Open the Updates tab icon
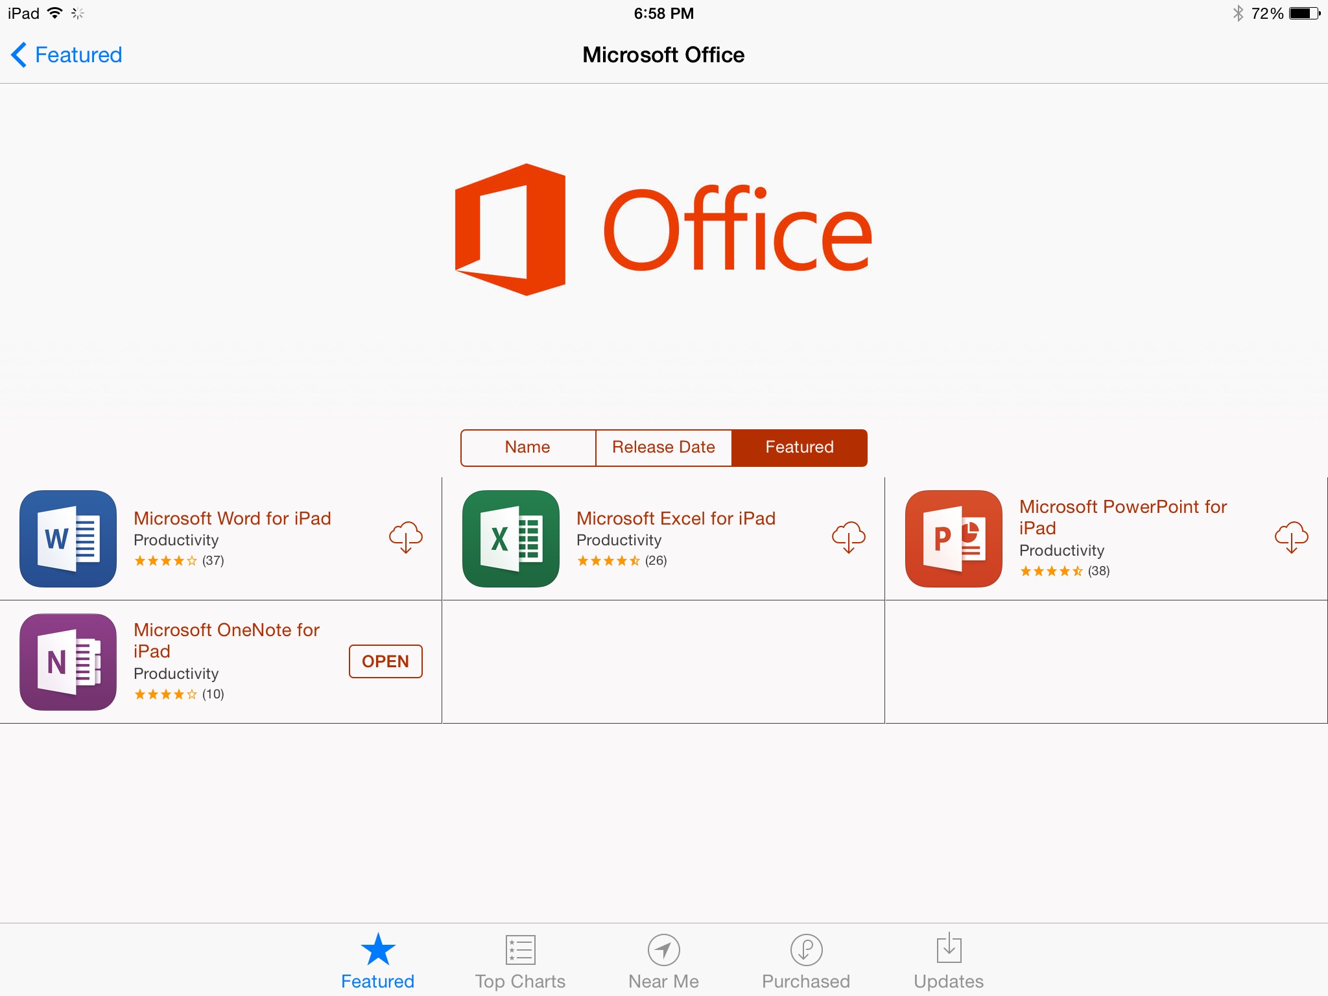The width and height of the screenshot is (1328, 996). click(949, 950)
